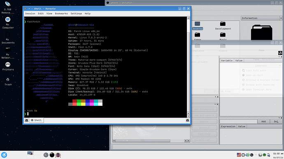
Task: Click the pulse monitor icon above Variable panel
Action: coord(280,53)
